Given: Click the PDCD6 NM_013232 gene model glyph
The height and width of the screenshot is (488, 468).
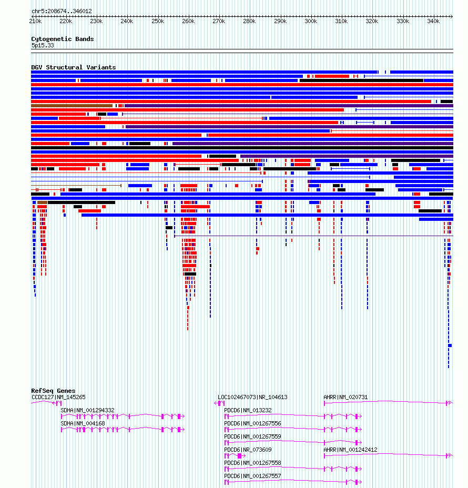Looking at the screenshot, I should [x=293, y=416].
